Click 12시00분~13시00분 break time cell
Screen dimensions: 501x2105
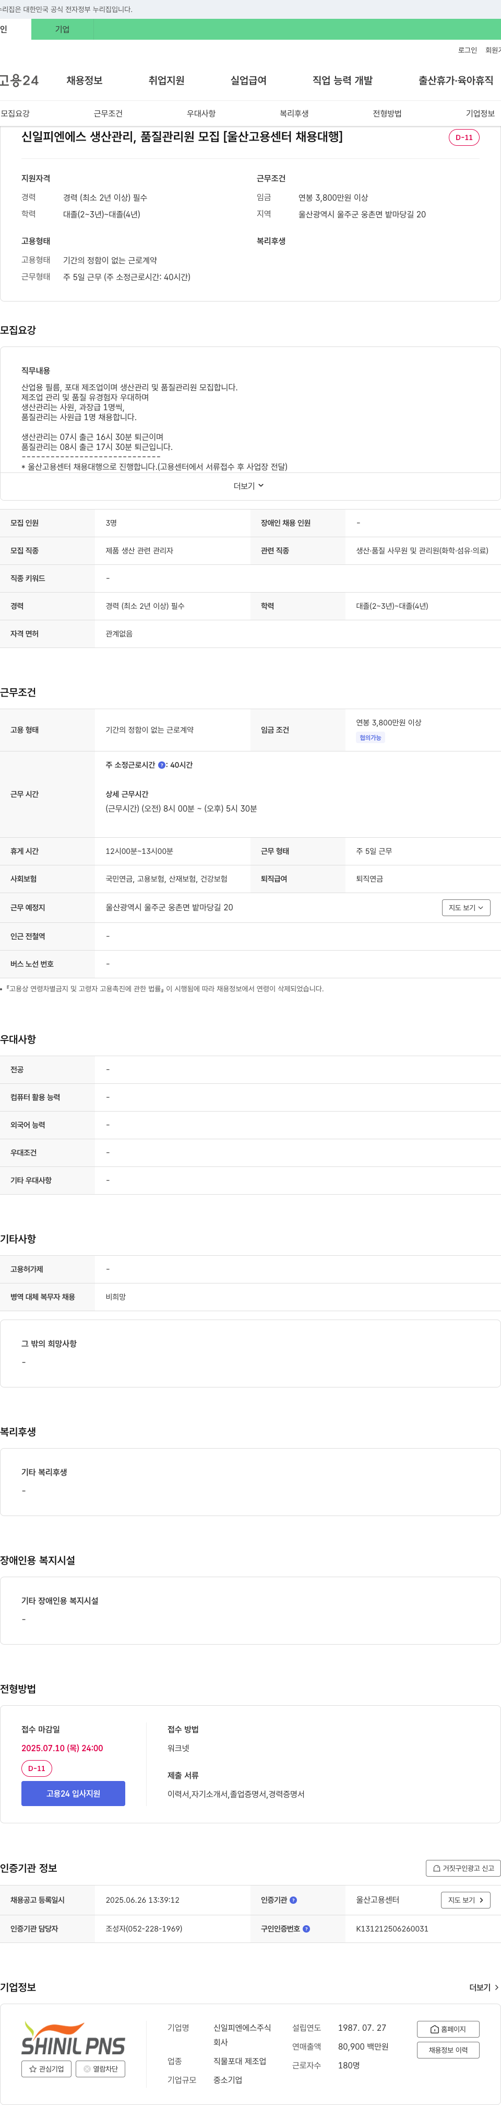[x=139, y=851]
